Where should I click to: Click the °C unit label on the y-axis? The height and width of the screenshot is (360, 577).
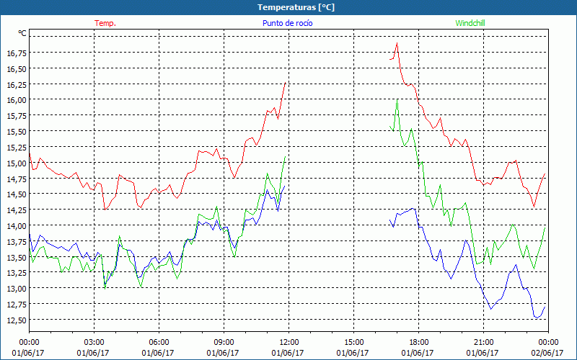[22, 33]
